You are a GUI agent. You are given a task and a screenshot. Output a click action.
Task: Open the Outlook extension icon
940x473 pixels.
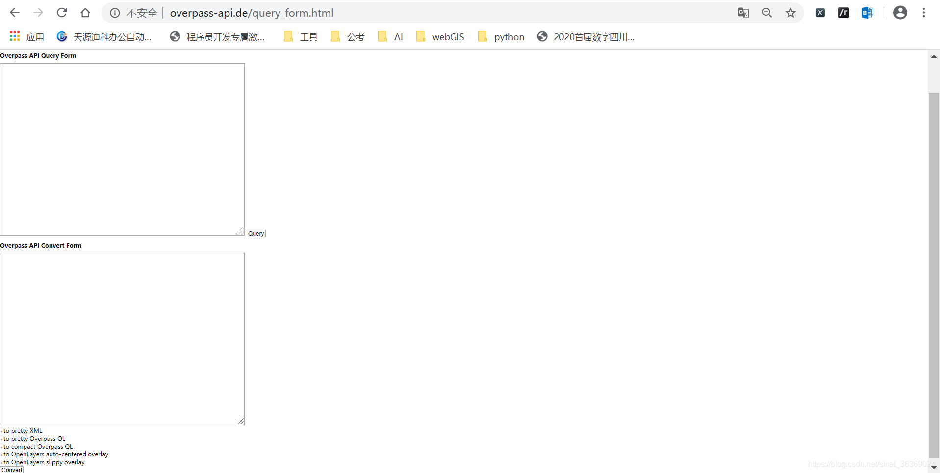click(867, 13)
